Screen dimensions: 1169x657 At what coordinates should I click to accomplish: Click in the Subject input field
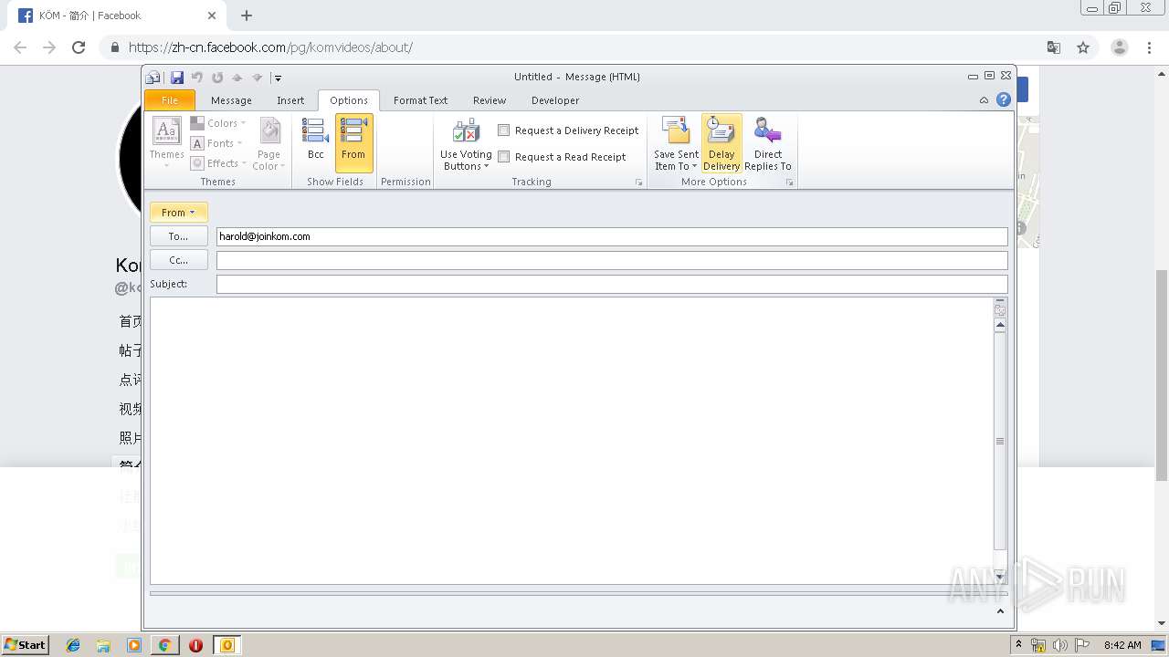[x=612, y=284]
